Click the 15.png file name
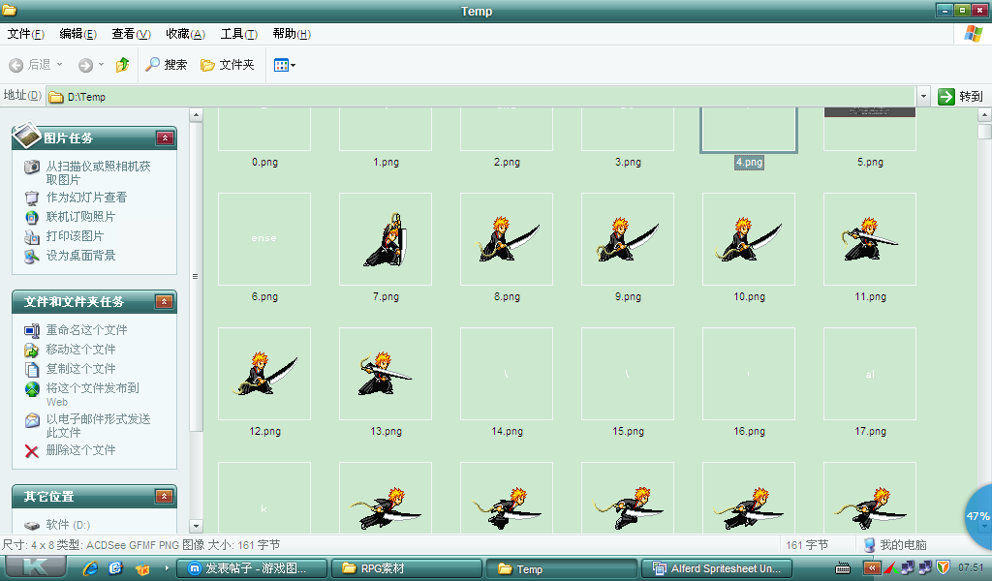Viewport: 992px width, 581px height. point(628,431)
